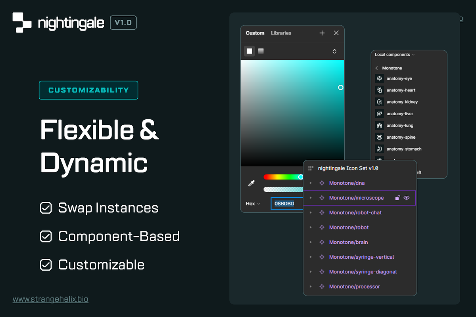Toggle visibility of Monotone/microscope layer
This screenshot has height=317, width=476.
click(x=407, y=198)
